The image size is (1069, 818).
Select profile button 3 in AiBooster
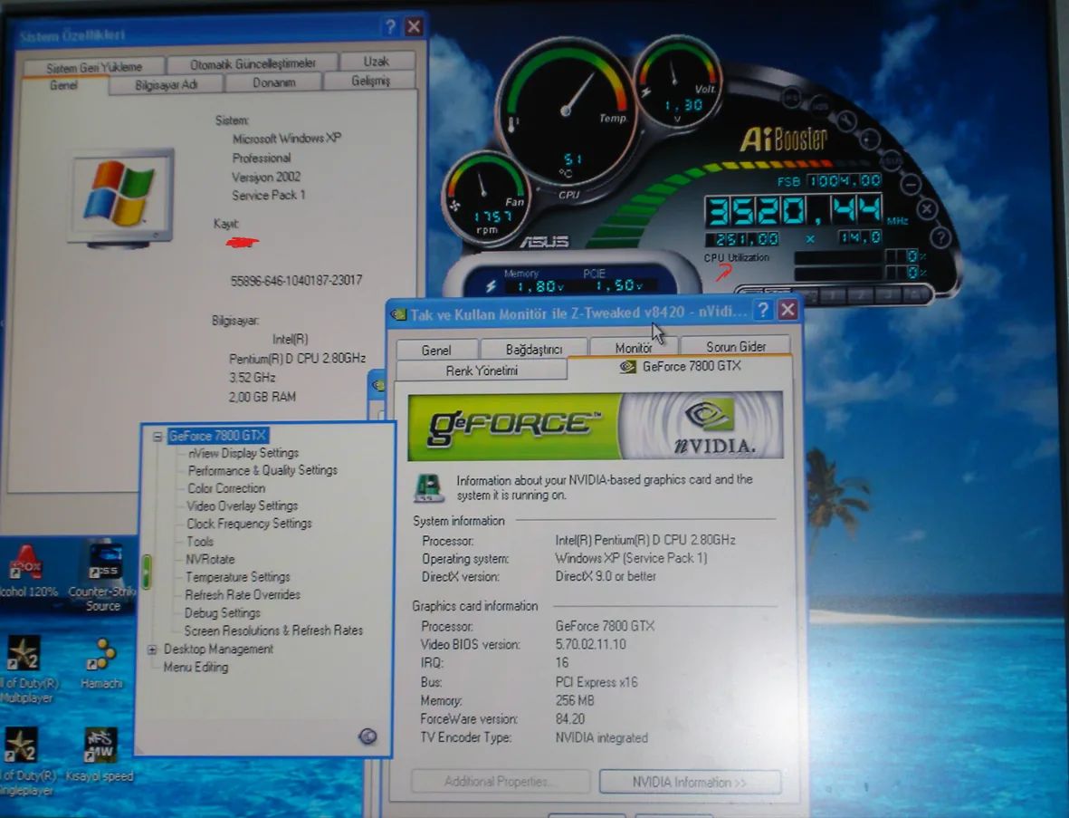click(888, 294)
